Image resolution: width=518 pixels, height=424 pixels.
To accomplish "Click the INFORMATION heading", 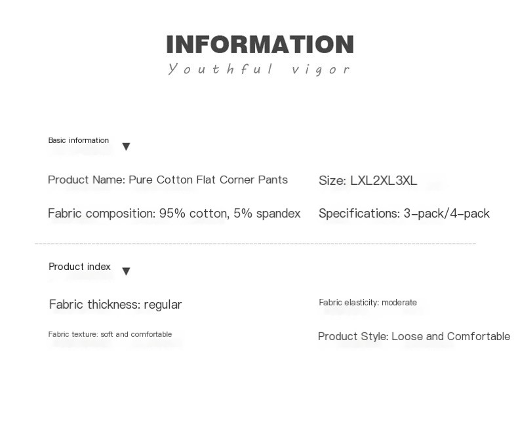I will click(260, 45).
